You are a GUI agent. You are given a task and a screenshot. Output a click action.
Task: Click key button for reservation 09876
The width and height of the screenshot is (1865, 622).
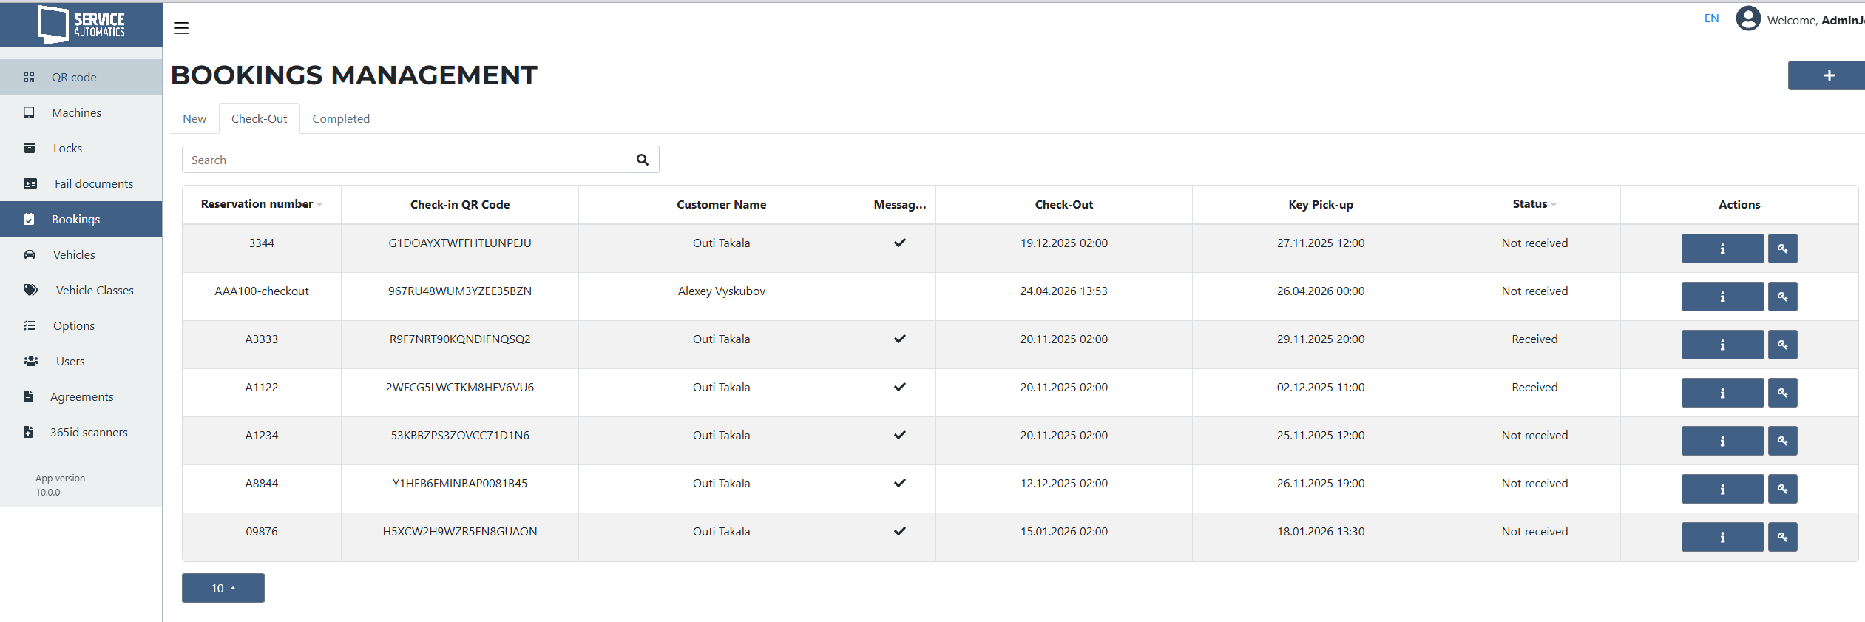pyautogui.click(x=1782, y=537)
